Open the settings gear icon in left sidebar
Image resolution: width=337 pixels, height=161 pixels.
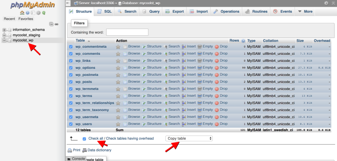point(39,13)
